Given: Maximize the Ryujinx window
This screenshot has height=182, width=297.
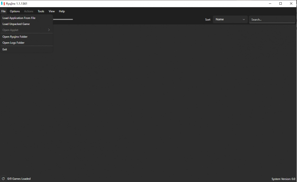Looking at the screenshot, I should pos(280,4).
